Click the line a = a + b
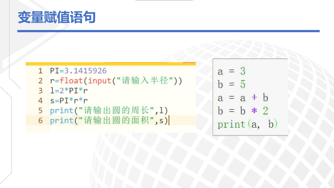The height and width of the screenshot is (188, 334). (243, 97)
